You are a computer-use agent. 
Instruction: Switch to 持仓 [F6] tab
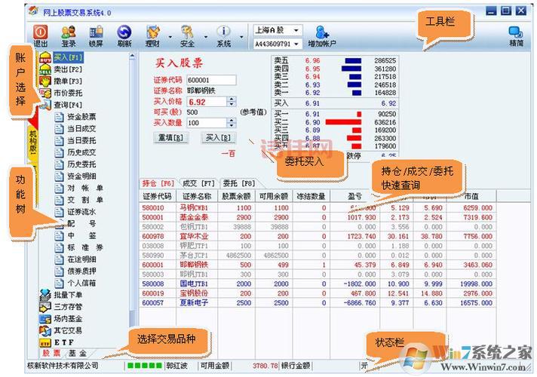pos(158,183)
